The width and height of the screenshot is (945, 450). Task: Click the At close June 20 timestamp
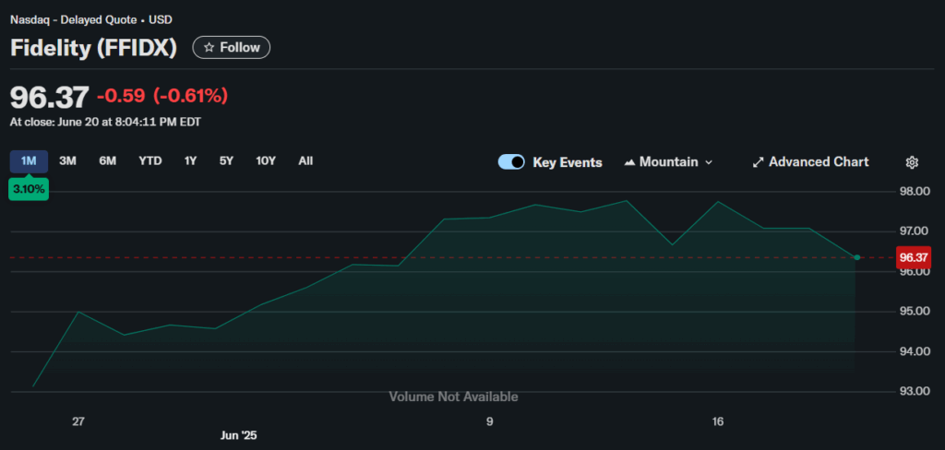click(x=105, y=122)
